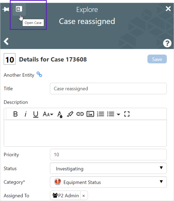Toggle italic formatting in description
Viewport: 174px width, 201px height.
click(x=26, y=114)
